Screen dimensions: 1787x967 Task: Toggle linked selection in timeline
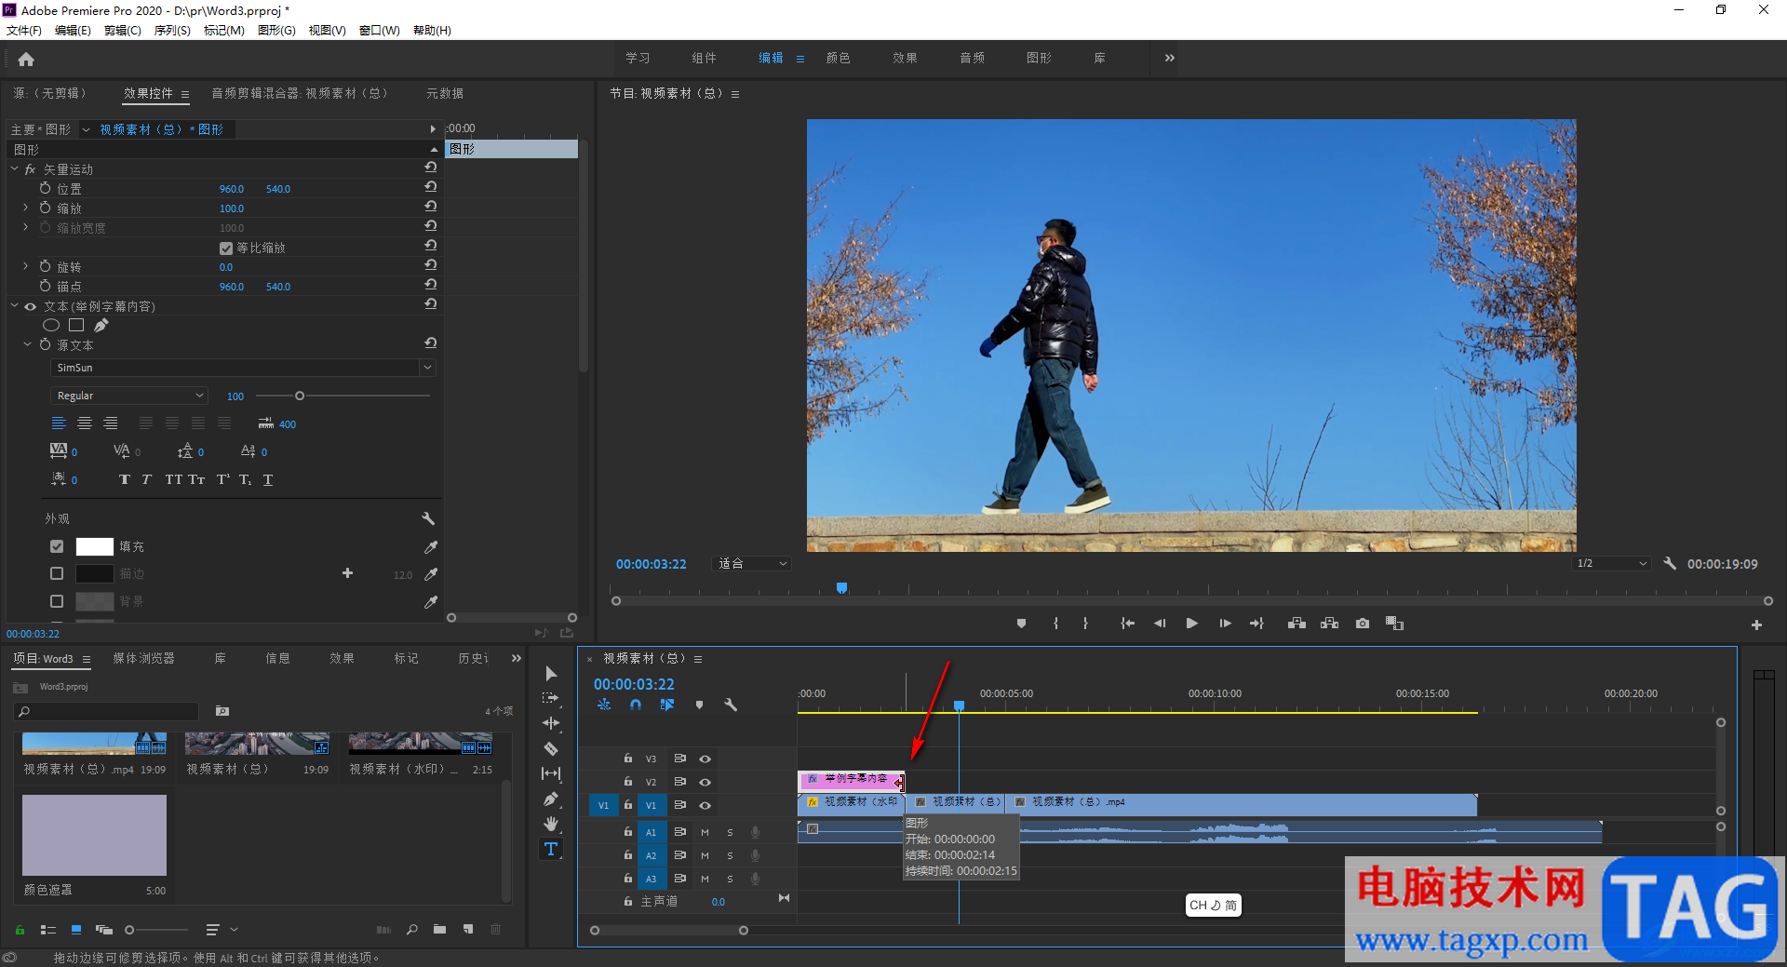[666, 705]
